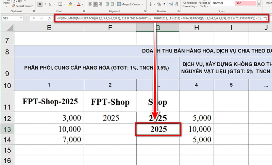The image size is (272, 165).
Task: Open the font color dropdown arrow
Action: (x=83, y=4)
